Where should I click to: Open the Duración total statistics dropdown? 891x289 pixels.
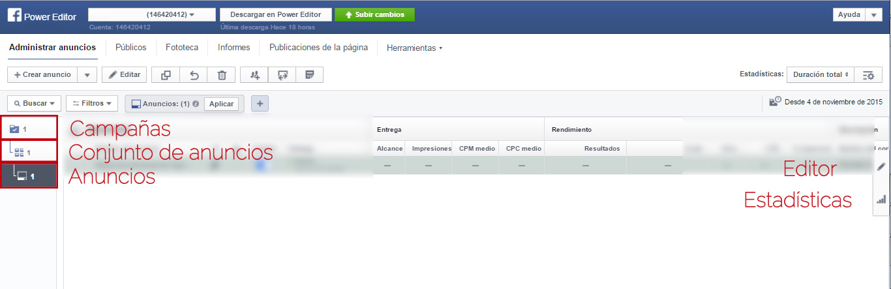(821, 75)
